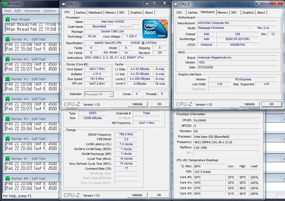Viewport: 285px width, 201px height.
Task: Click the PCI-Express version field
Action: 243,79
